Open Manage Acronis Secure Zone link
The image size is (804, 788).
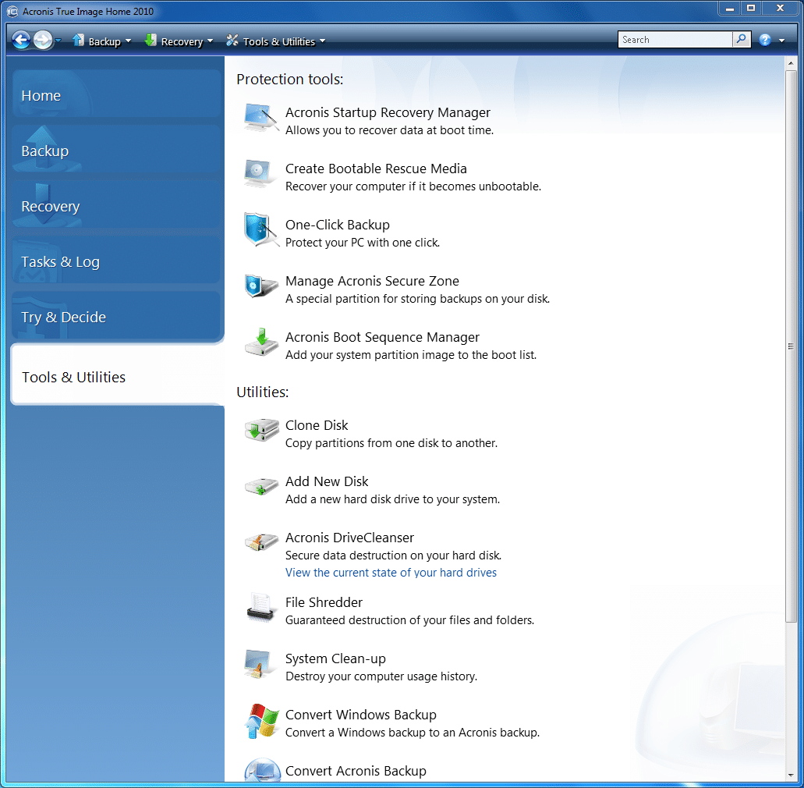click(372, 281)
